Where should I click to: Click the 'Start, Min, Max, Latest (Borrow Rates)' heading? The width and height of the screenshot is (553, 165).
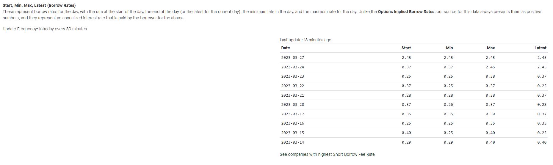pyautogui.click(x=39, y=5)
